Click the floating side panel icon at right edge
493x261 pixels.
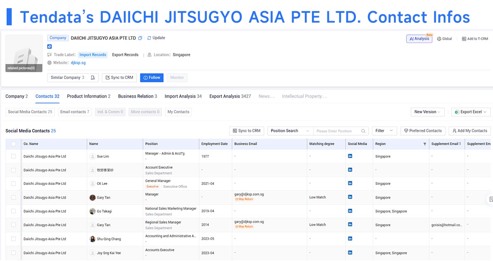click(x=491, y=199)
